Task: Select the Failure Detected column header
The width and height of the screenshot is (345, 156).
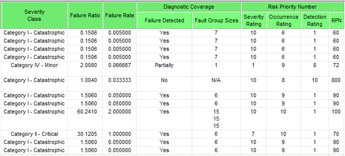Action: tap(164, 20)
